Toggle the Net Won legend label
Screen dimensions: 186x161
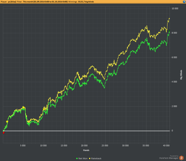[x=83, y=158]
